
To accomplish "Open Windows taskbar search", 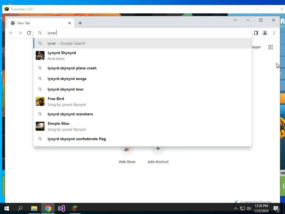I will 20,208.
